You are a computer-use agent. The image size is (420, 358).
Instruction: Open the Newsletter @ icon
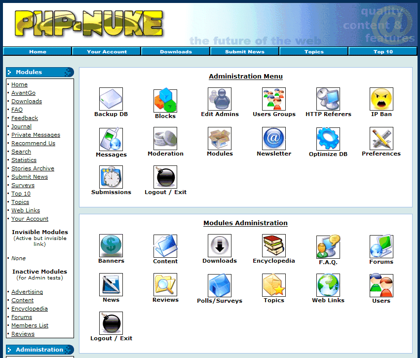tap(274, 139)
